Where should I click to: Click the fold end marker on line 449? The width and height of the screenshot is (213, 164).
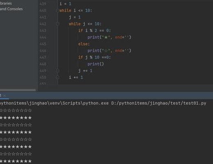click(x=57, y=71)
